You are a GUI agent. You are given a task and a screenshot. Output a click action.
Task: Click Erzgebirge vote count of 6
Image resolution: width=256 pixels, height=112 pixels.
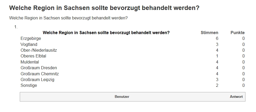(x=217, y=39)
